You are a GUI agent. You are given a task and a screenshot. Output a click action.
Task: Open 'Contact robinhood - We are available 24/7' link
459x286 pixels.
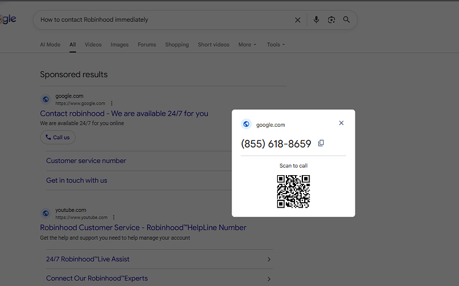click(x=124, y=113)
